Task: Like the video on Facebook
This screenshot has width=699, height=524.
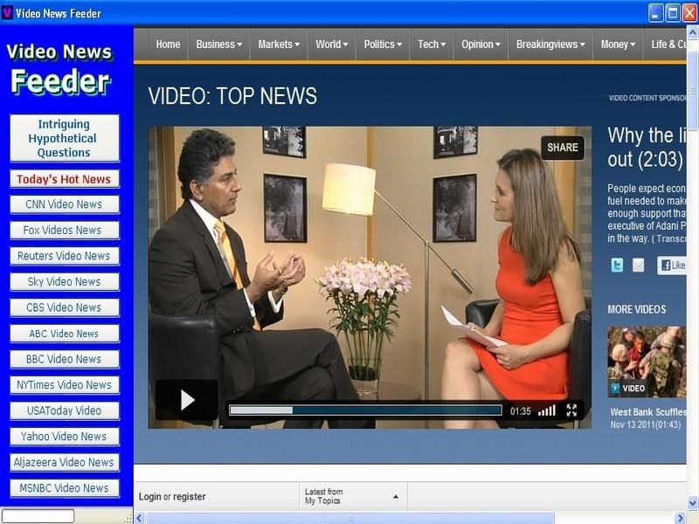Action: (672, 265)
